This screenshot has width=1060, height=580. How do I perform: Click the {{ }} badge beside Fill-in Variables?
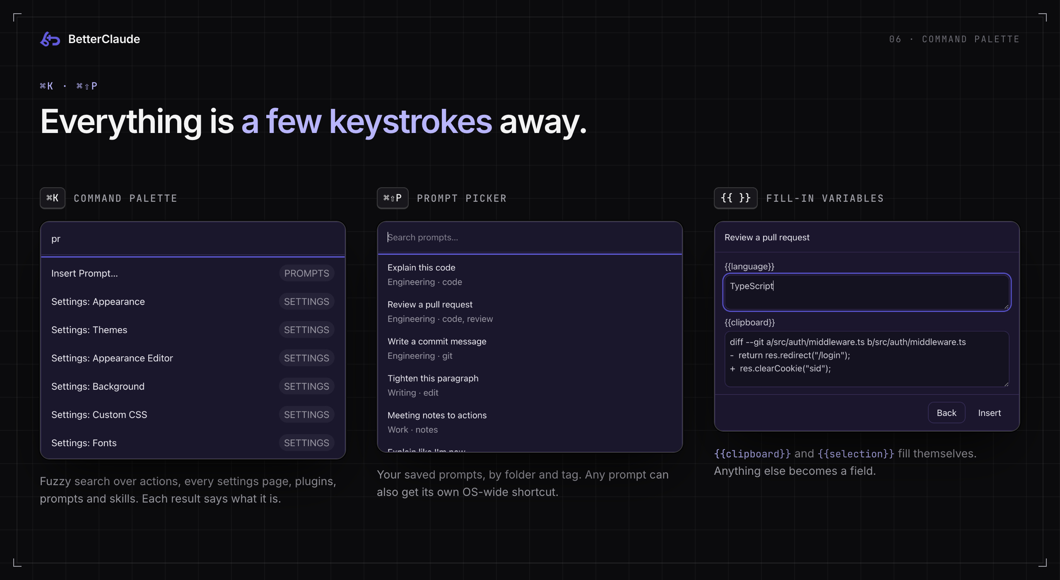pos(736,198)
